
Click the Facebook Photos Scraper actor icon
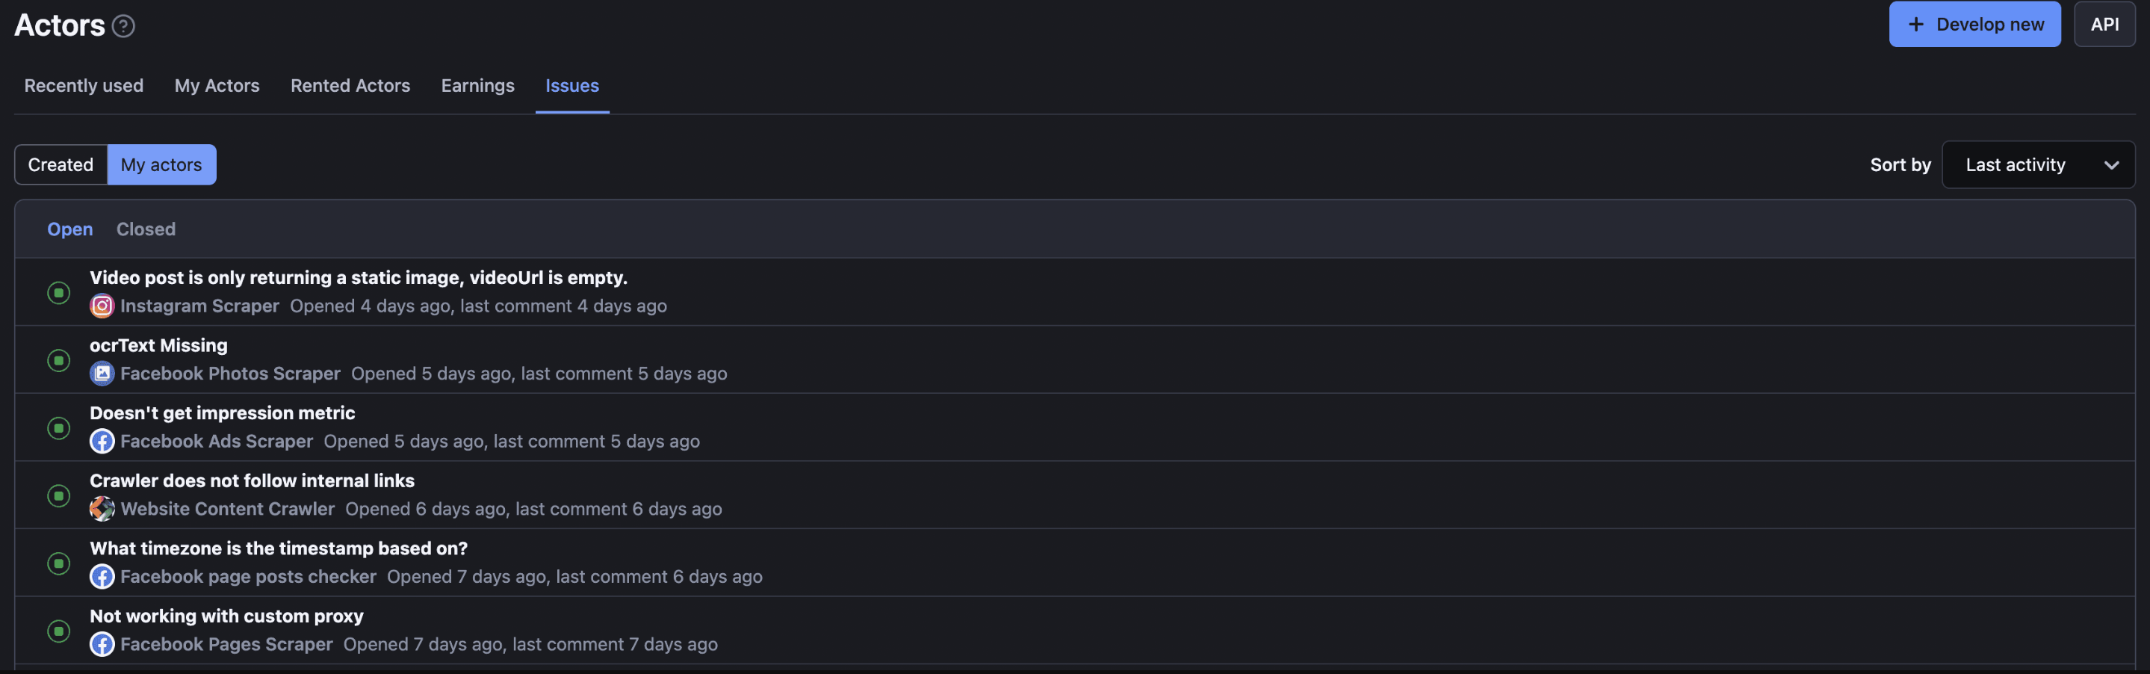tap(102, 374)
